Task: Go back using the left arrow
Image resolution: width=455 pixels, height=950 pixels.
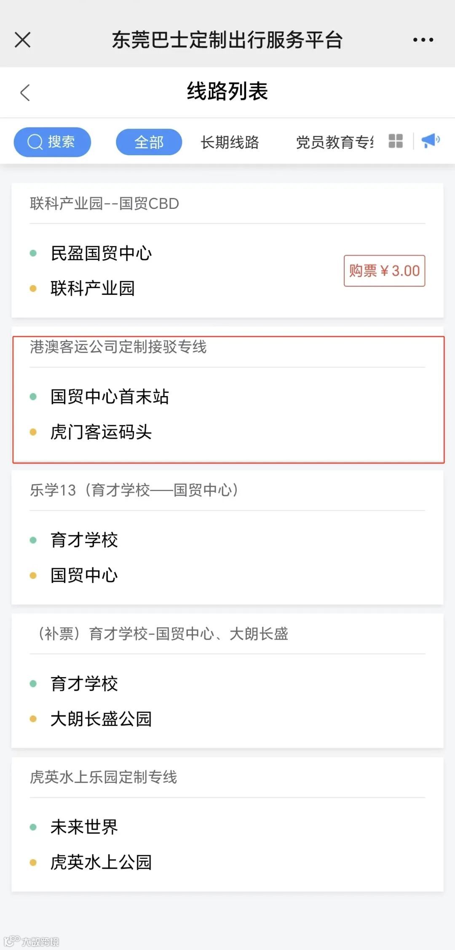Action: coord(25,92)
